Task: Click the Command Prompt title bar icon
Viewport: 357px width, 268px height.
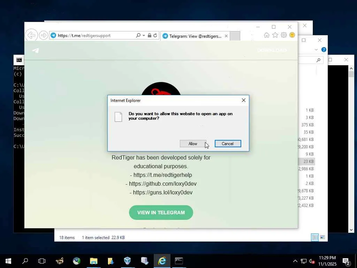Action: click(19, 60)
